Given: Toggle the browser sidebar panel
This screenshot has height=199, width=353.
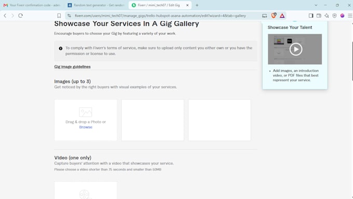Looking at the screenshot, I should [311, 16].
